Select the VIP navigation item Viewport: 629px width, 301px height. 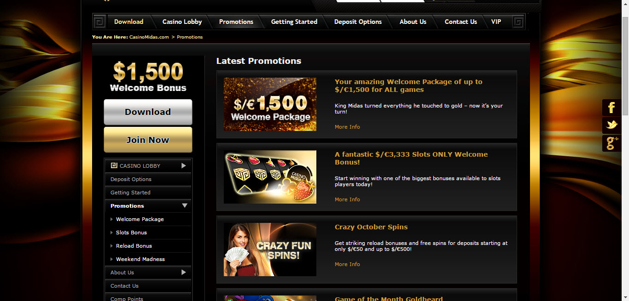point(496,22)
